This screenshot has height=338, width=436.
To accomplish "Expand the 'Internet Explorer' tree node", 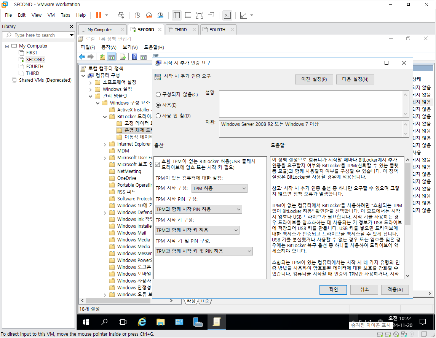I will click(x=105, y=144).
